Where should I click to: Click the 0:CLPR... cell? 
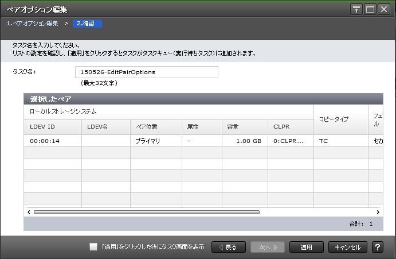tap(291, 141)
